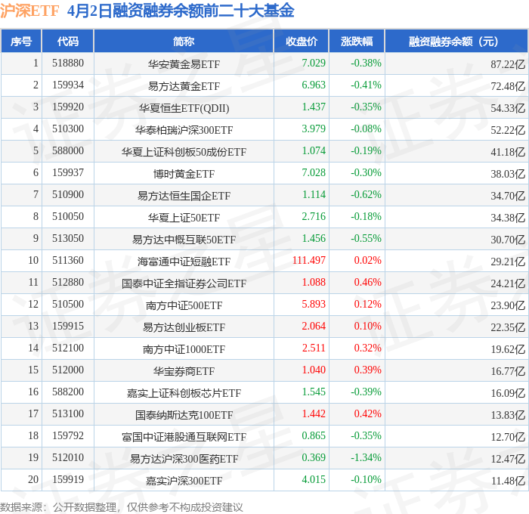Image resolution: width=529 pixels, height=514 pixels.
Task: Click fund name 嘉实沪深300ETF
Action: coord(184,481)
